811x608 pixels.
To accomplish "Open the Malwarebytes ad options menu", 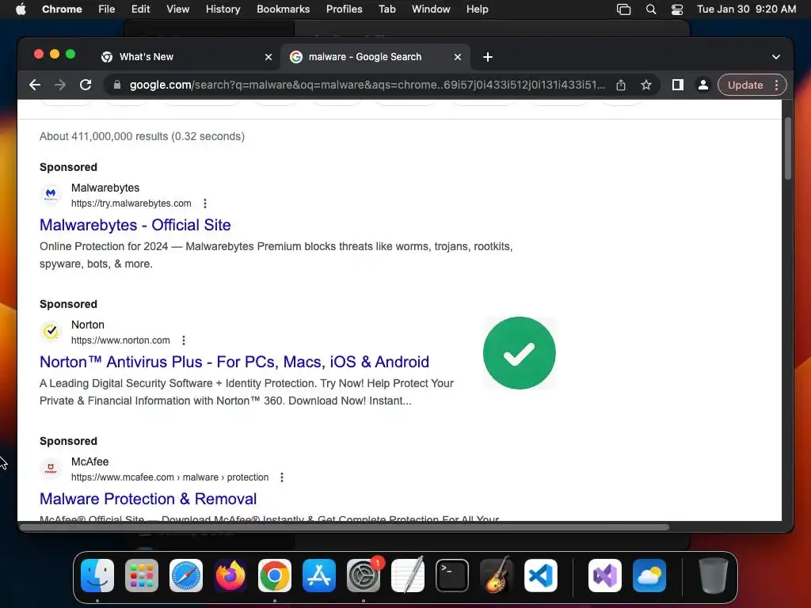I will click(x=205, y=203).
